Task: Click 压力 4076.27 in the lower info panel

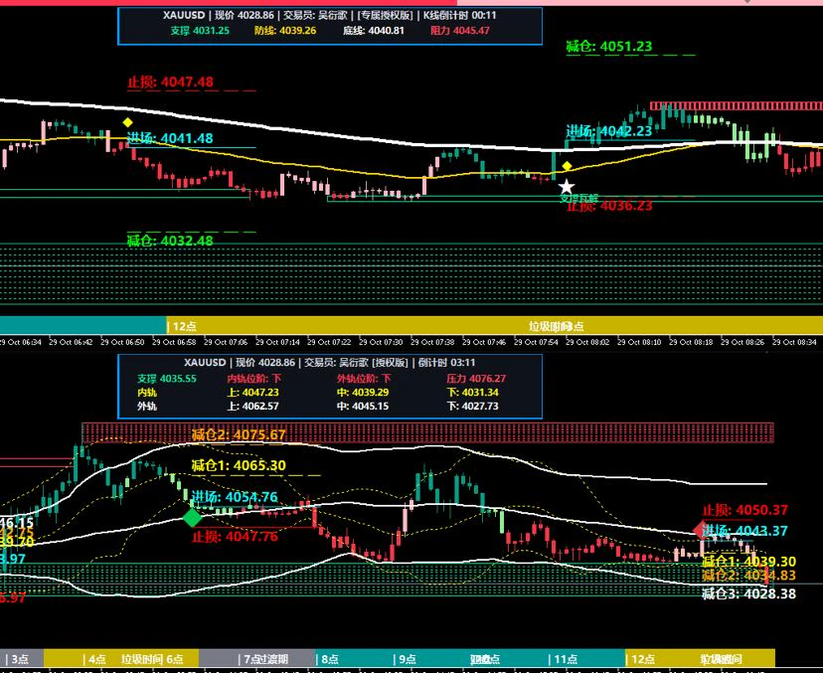Action: click(x=476, y=379)
